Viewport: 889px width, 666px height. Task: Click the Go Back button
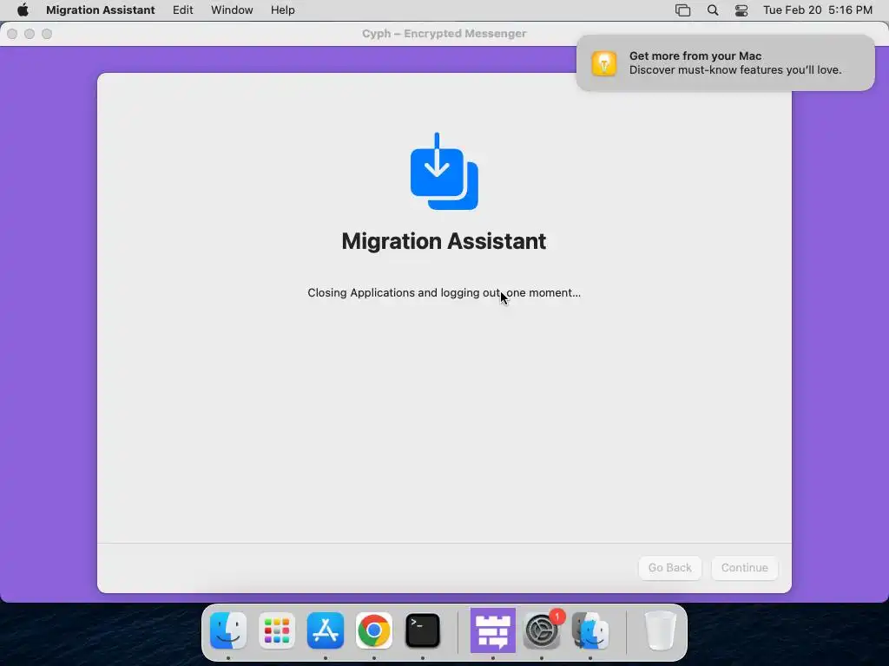pyautogui.click(x=669, y=567)
